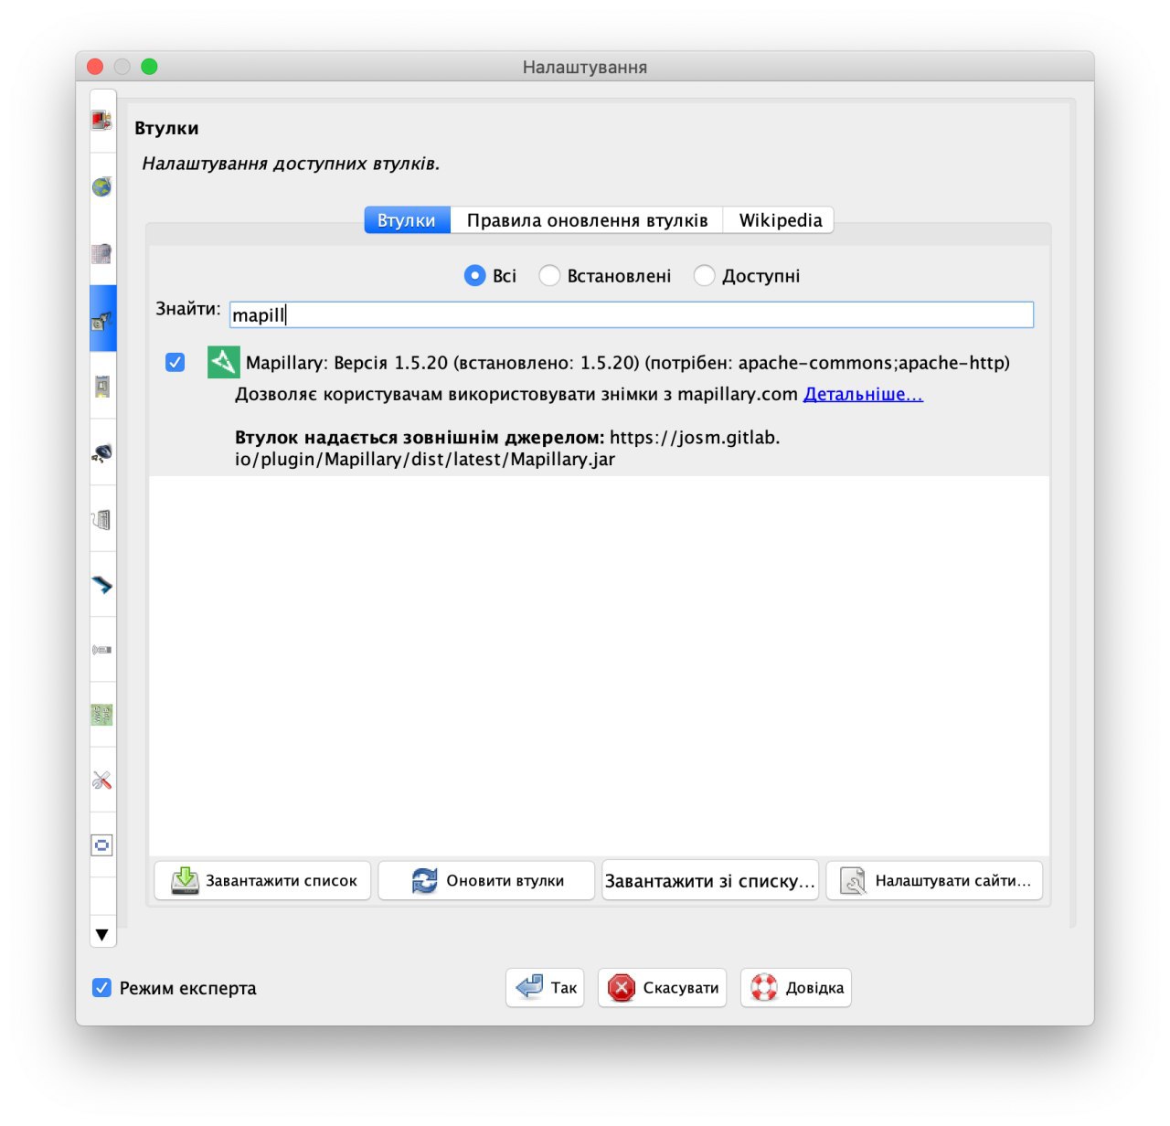This screenshot has width=1170, height=1126.
Task: Open the mouse-shaped sidebar settings icon
Action: 101,452
